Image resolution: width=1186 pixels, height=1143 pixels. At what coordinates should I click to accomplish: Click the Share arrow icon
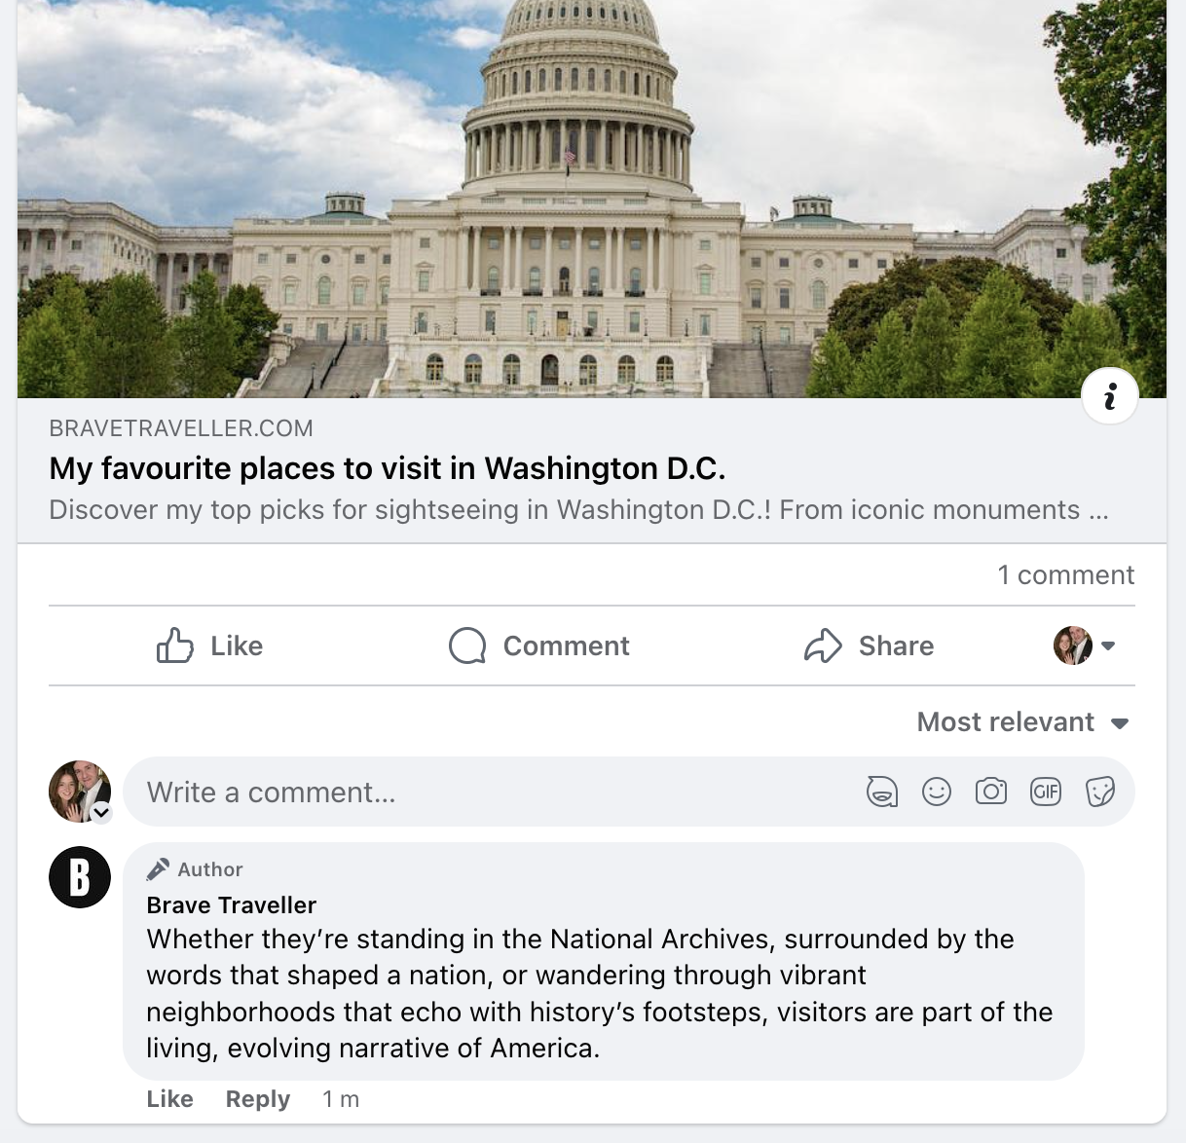pyautogui.click(x=823, y=645)
